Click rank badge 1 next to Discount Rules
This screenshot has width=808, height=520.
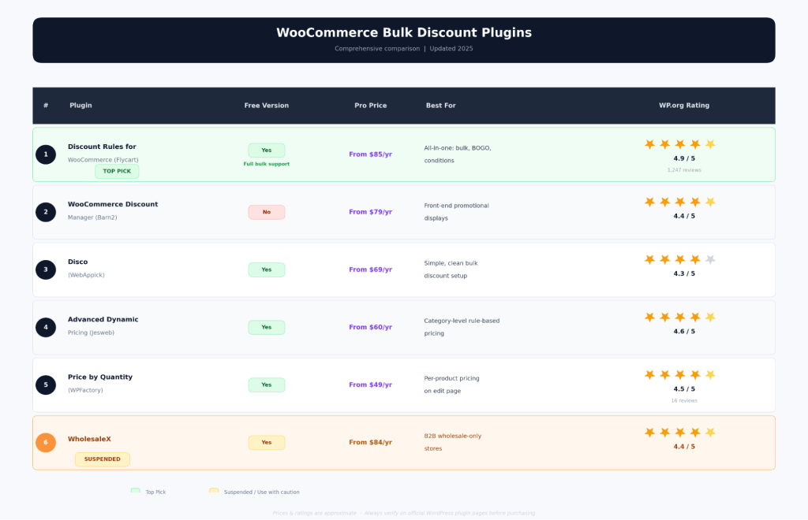(46, 154)
